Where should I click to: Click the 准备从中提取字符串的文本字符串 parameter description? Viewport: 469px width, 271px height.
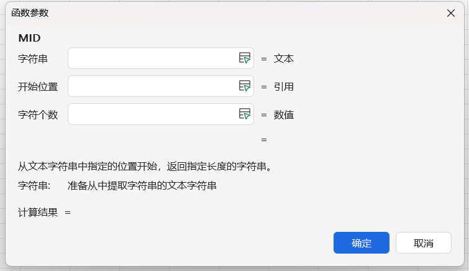point(142,185)
